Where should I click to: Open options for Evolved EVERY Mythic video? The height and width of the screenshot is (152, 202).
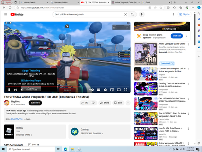click(189, 69)
